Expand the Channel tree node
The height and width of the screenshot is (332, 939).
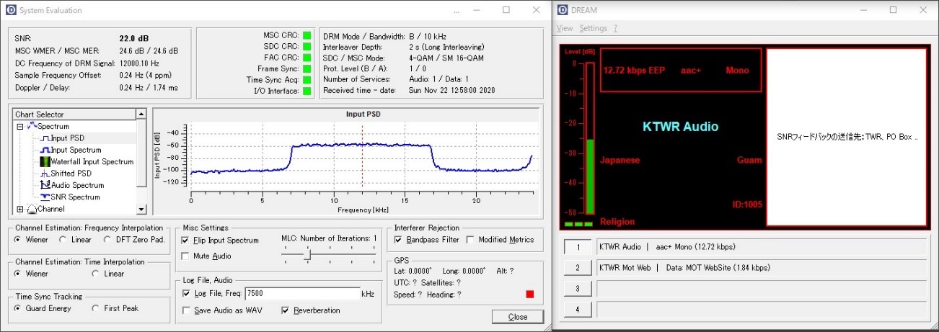[x=20, y=209]
